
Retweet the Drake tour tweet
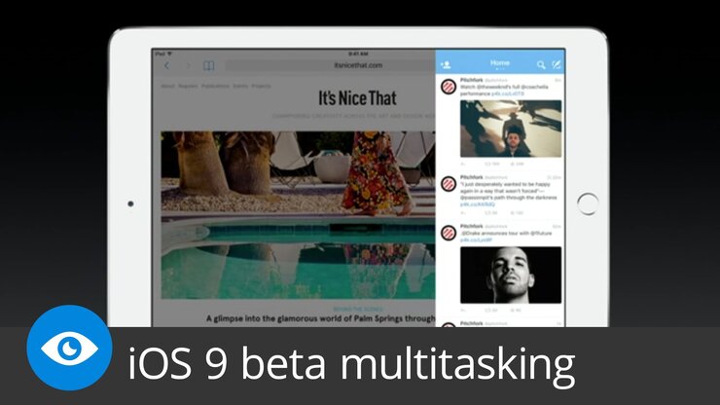click(x=491, y=311)
